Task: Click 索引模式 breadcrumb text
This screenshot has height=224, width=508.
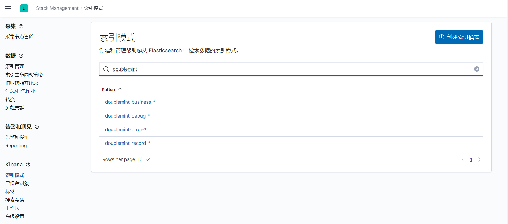Action: pos(93,8)
